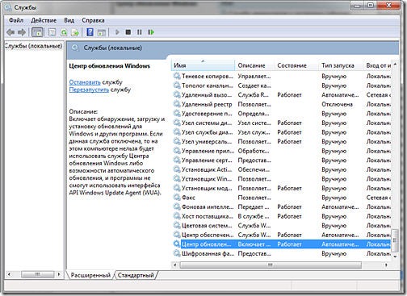Toggle the action pane toolbar icon
Viewport: 407px width, 296px height.
tap(102, 32)
